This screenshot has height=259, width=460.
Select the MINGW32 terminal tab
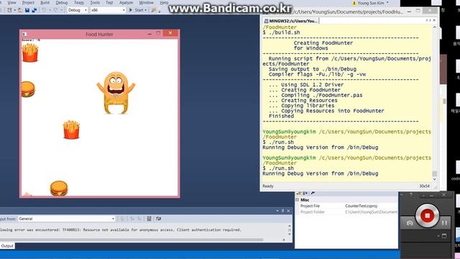coord(290,21)
